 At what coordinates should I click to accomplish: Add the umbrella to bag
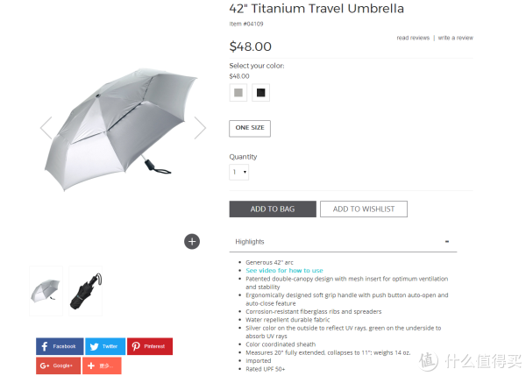[273, 209]
